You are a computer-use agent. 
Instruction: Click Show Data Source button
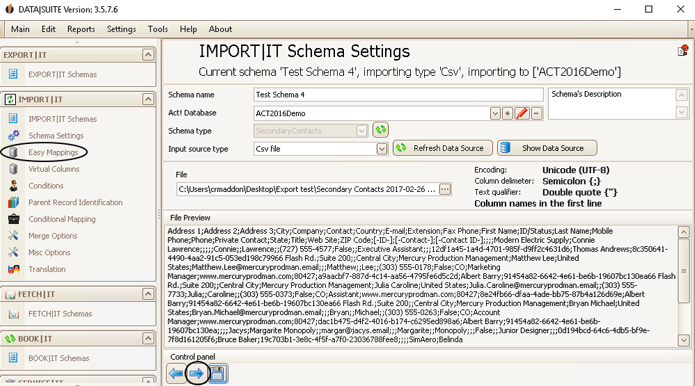tap(547, 148)
